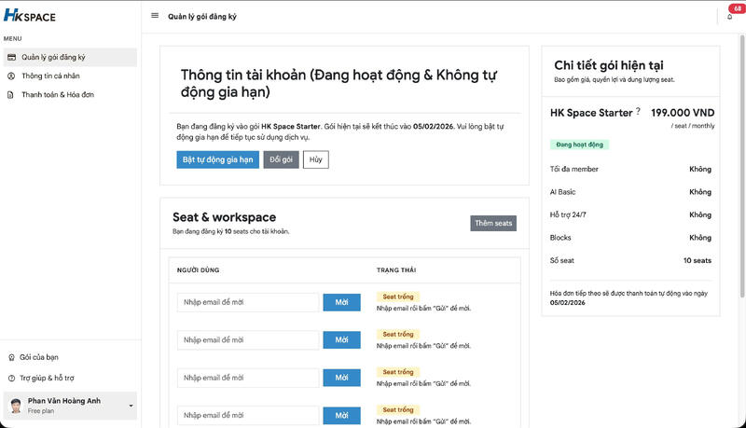Click first 'Seat trống' status badge
Screen dimensions: 746x428
click(x=398, y=297)
